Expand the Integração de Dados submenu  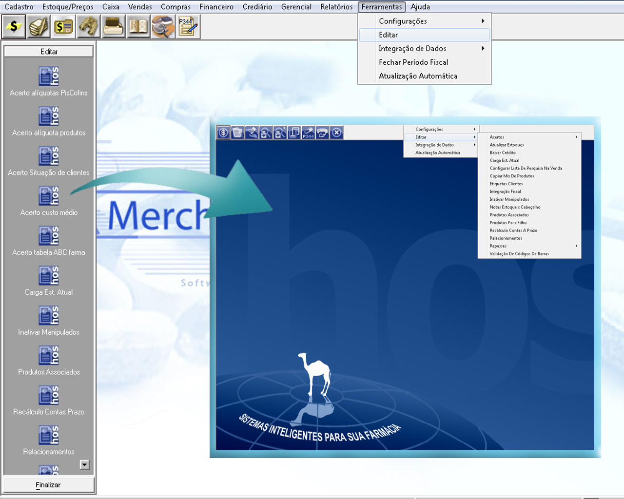pos(424,49)
